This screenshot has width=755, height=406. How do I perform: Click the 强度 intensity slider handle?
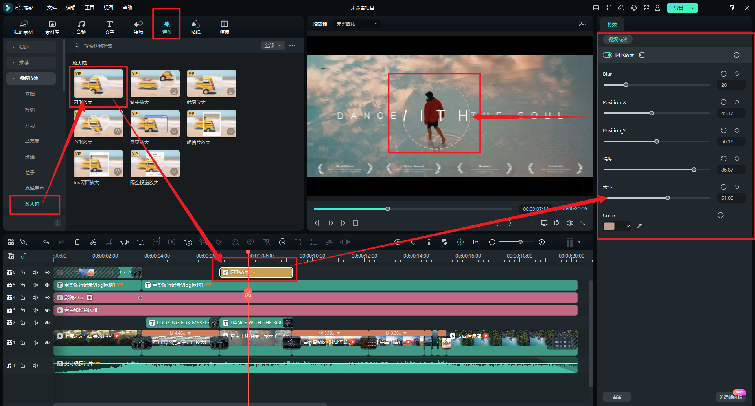(x=694, y=170)
